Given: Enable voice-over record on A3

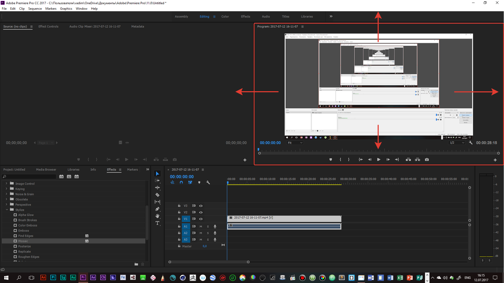Looking at the screenshot, I should pyautogui.click(x=215, y=239).
